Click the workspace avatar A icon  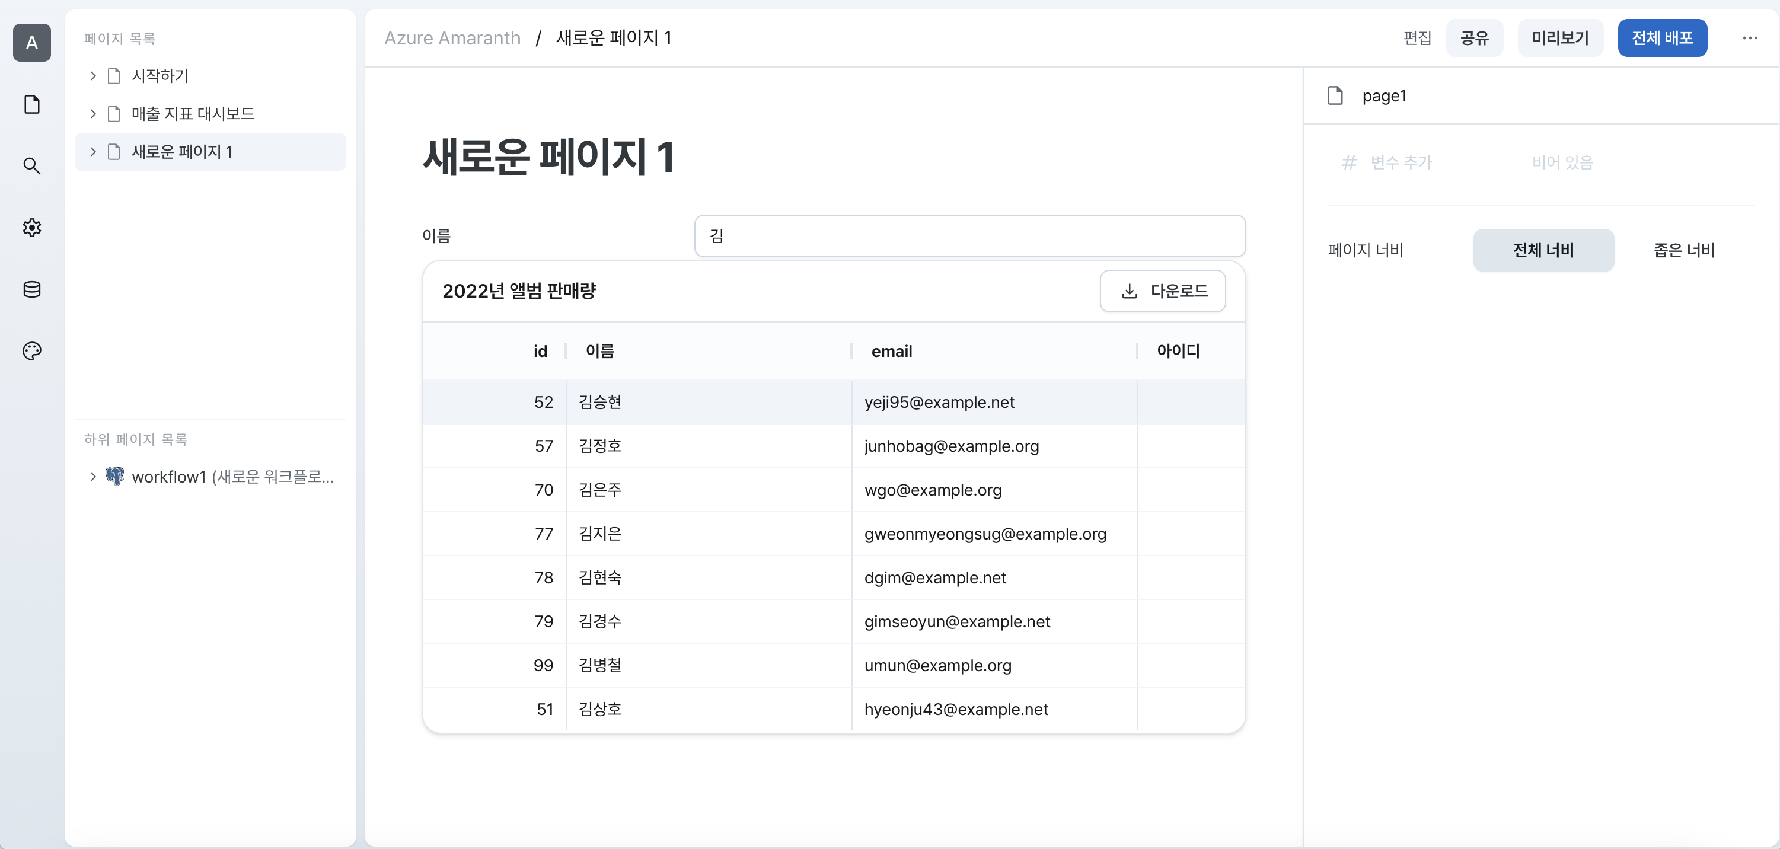pos(32,43)
